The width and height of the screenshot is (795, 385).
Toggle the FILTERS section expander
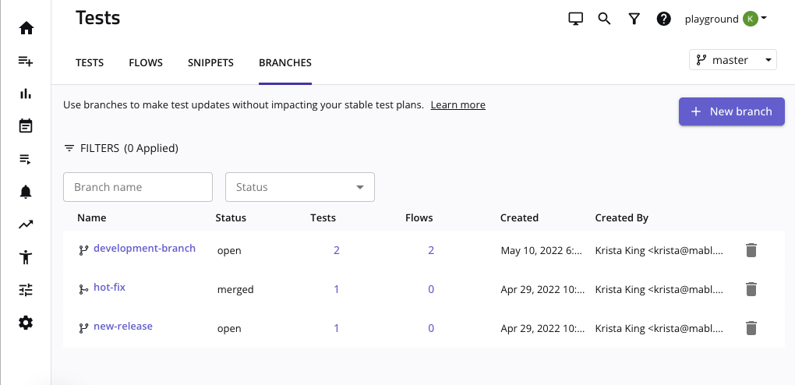coord(121,148)
